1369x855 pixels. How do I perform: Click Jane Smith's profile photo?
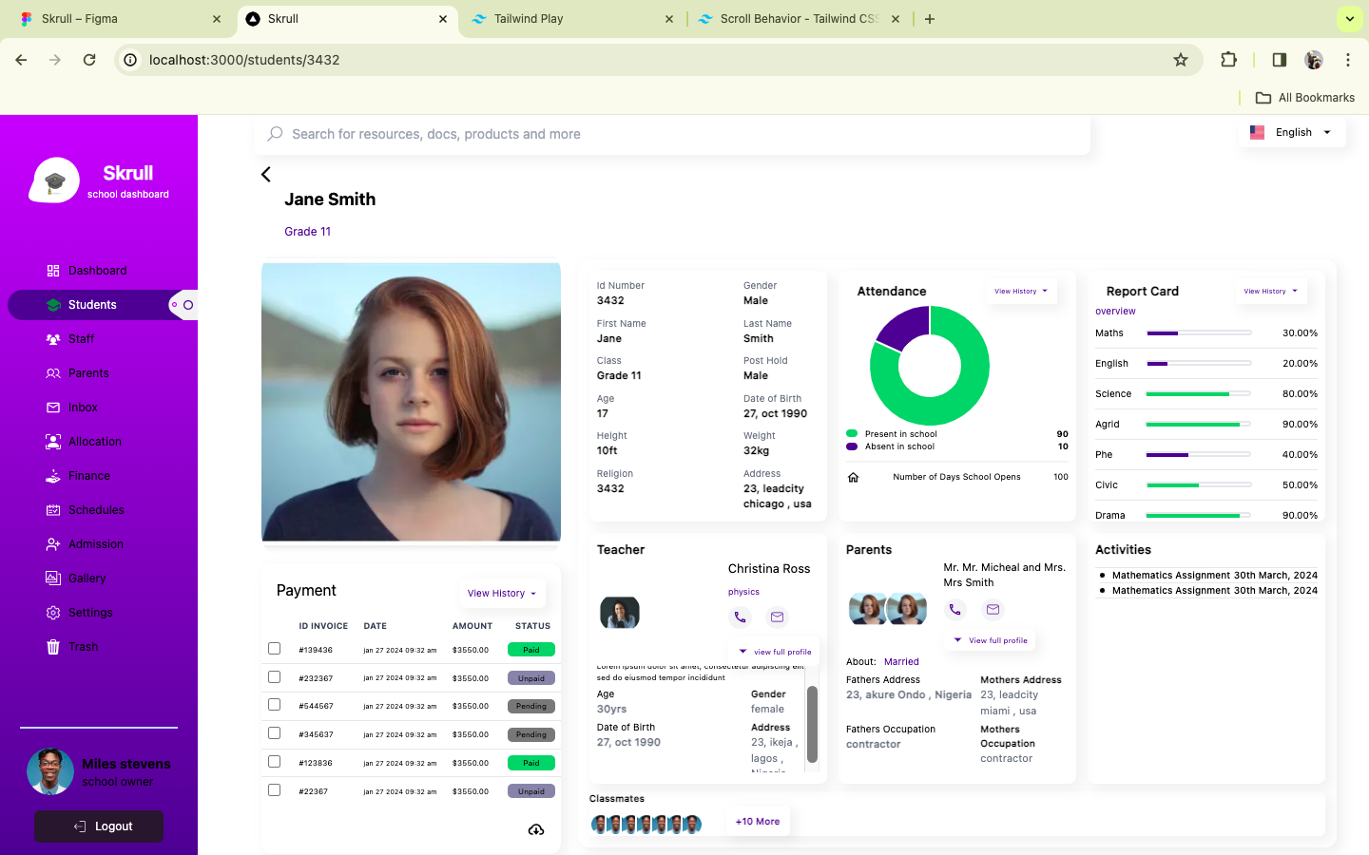(x=411, y=403)
